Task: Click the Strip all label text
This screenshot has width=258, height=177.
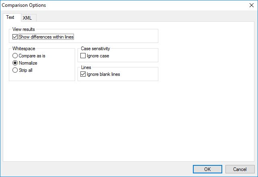Action: [x=26, y=70]
